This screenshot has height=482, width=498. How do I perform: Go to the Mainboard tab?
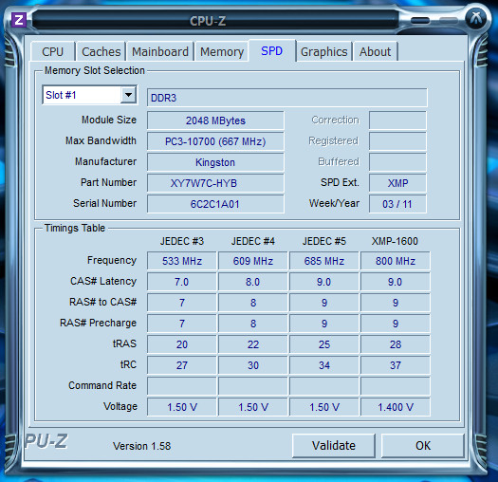coord(160,51)
